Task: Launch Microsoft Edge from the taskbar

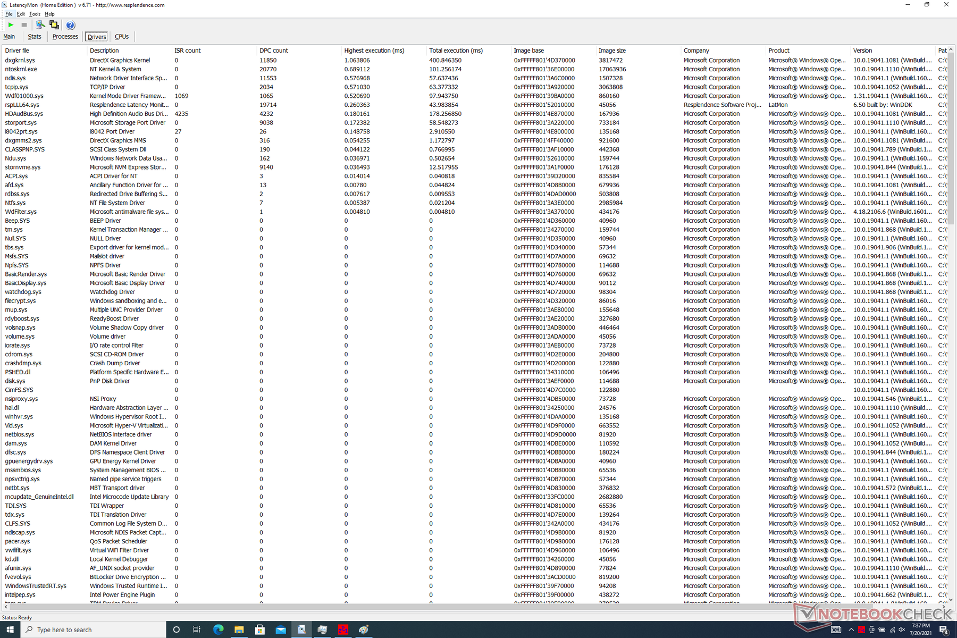Action: (x=218, y=629)
